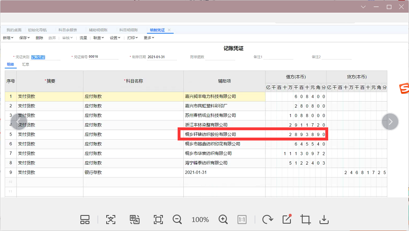Screen dimensions: 409x231
Task: Click the 备注2 input field
Action: click(x=337, y=57)
